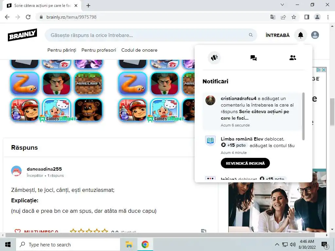335x251 pixels.
Task: Open the Pentru părinți link
Action: click(x=62, y=50)
